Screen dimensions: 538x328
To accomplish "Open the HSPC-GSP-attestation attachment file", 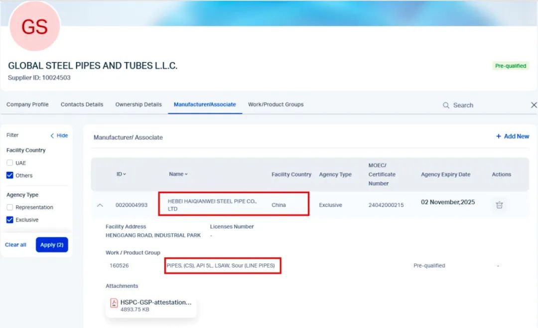I will (x=151, y=306).
